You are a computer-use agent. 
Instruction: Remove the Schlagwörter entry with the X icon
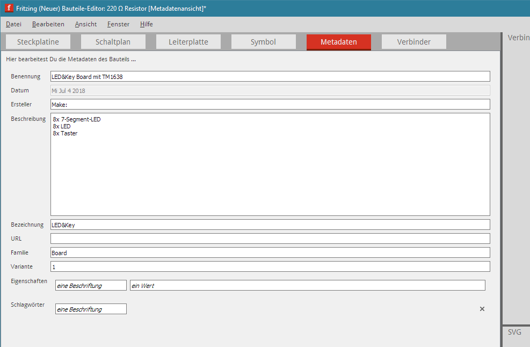click(482, 309)
